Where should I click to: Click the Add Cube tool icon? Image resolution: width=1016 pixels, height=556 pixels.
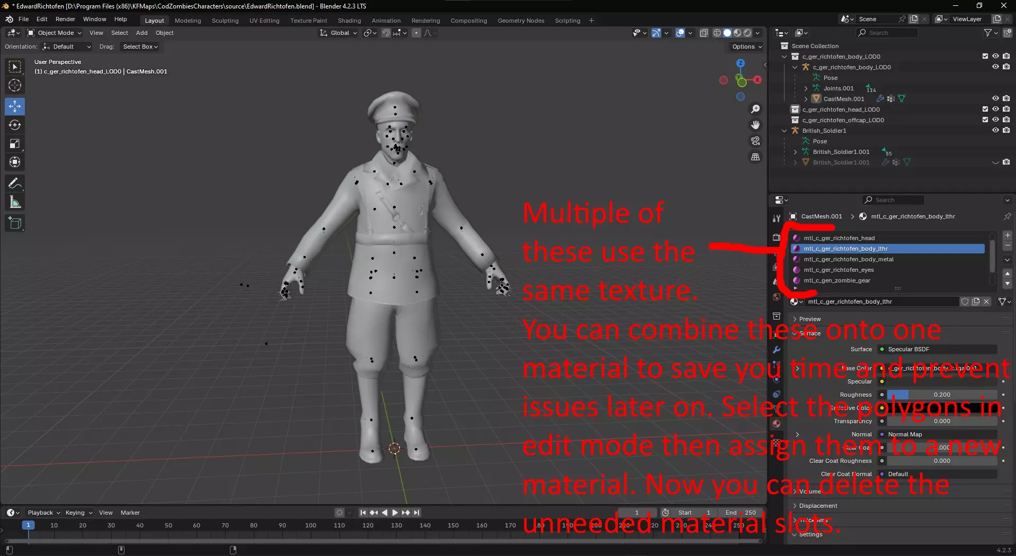pos(15,223)
